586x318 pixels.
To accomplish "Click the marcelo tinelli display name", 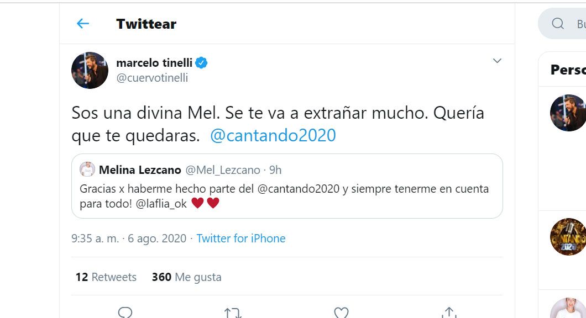I will [153, 63].
